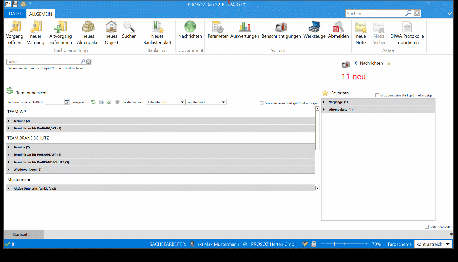The height and width of the screenshot is (262, 458).
Task: Toggle Terminübersicht Gruppen beim Start geöffnet checkbox
Action: click(261, 103)
